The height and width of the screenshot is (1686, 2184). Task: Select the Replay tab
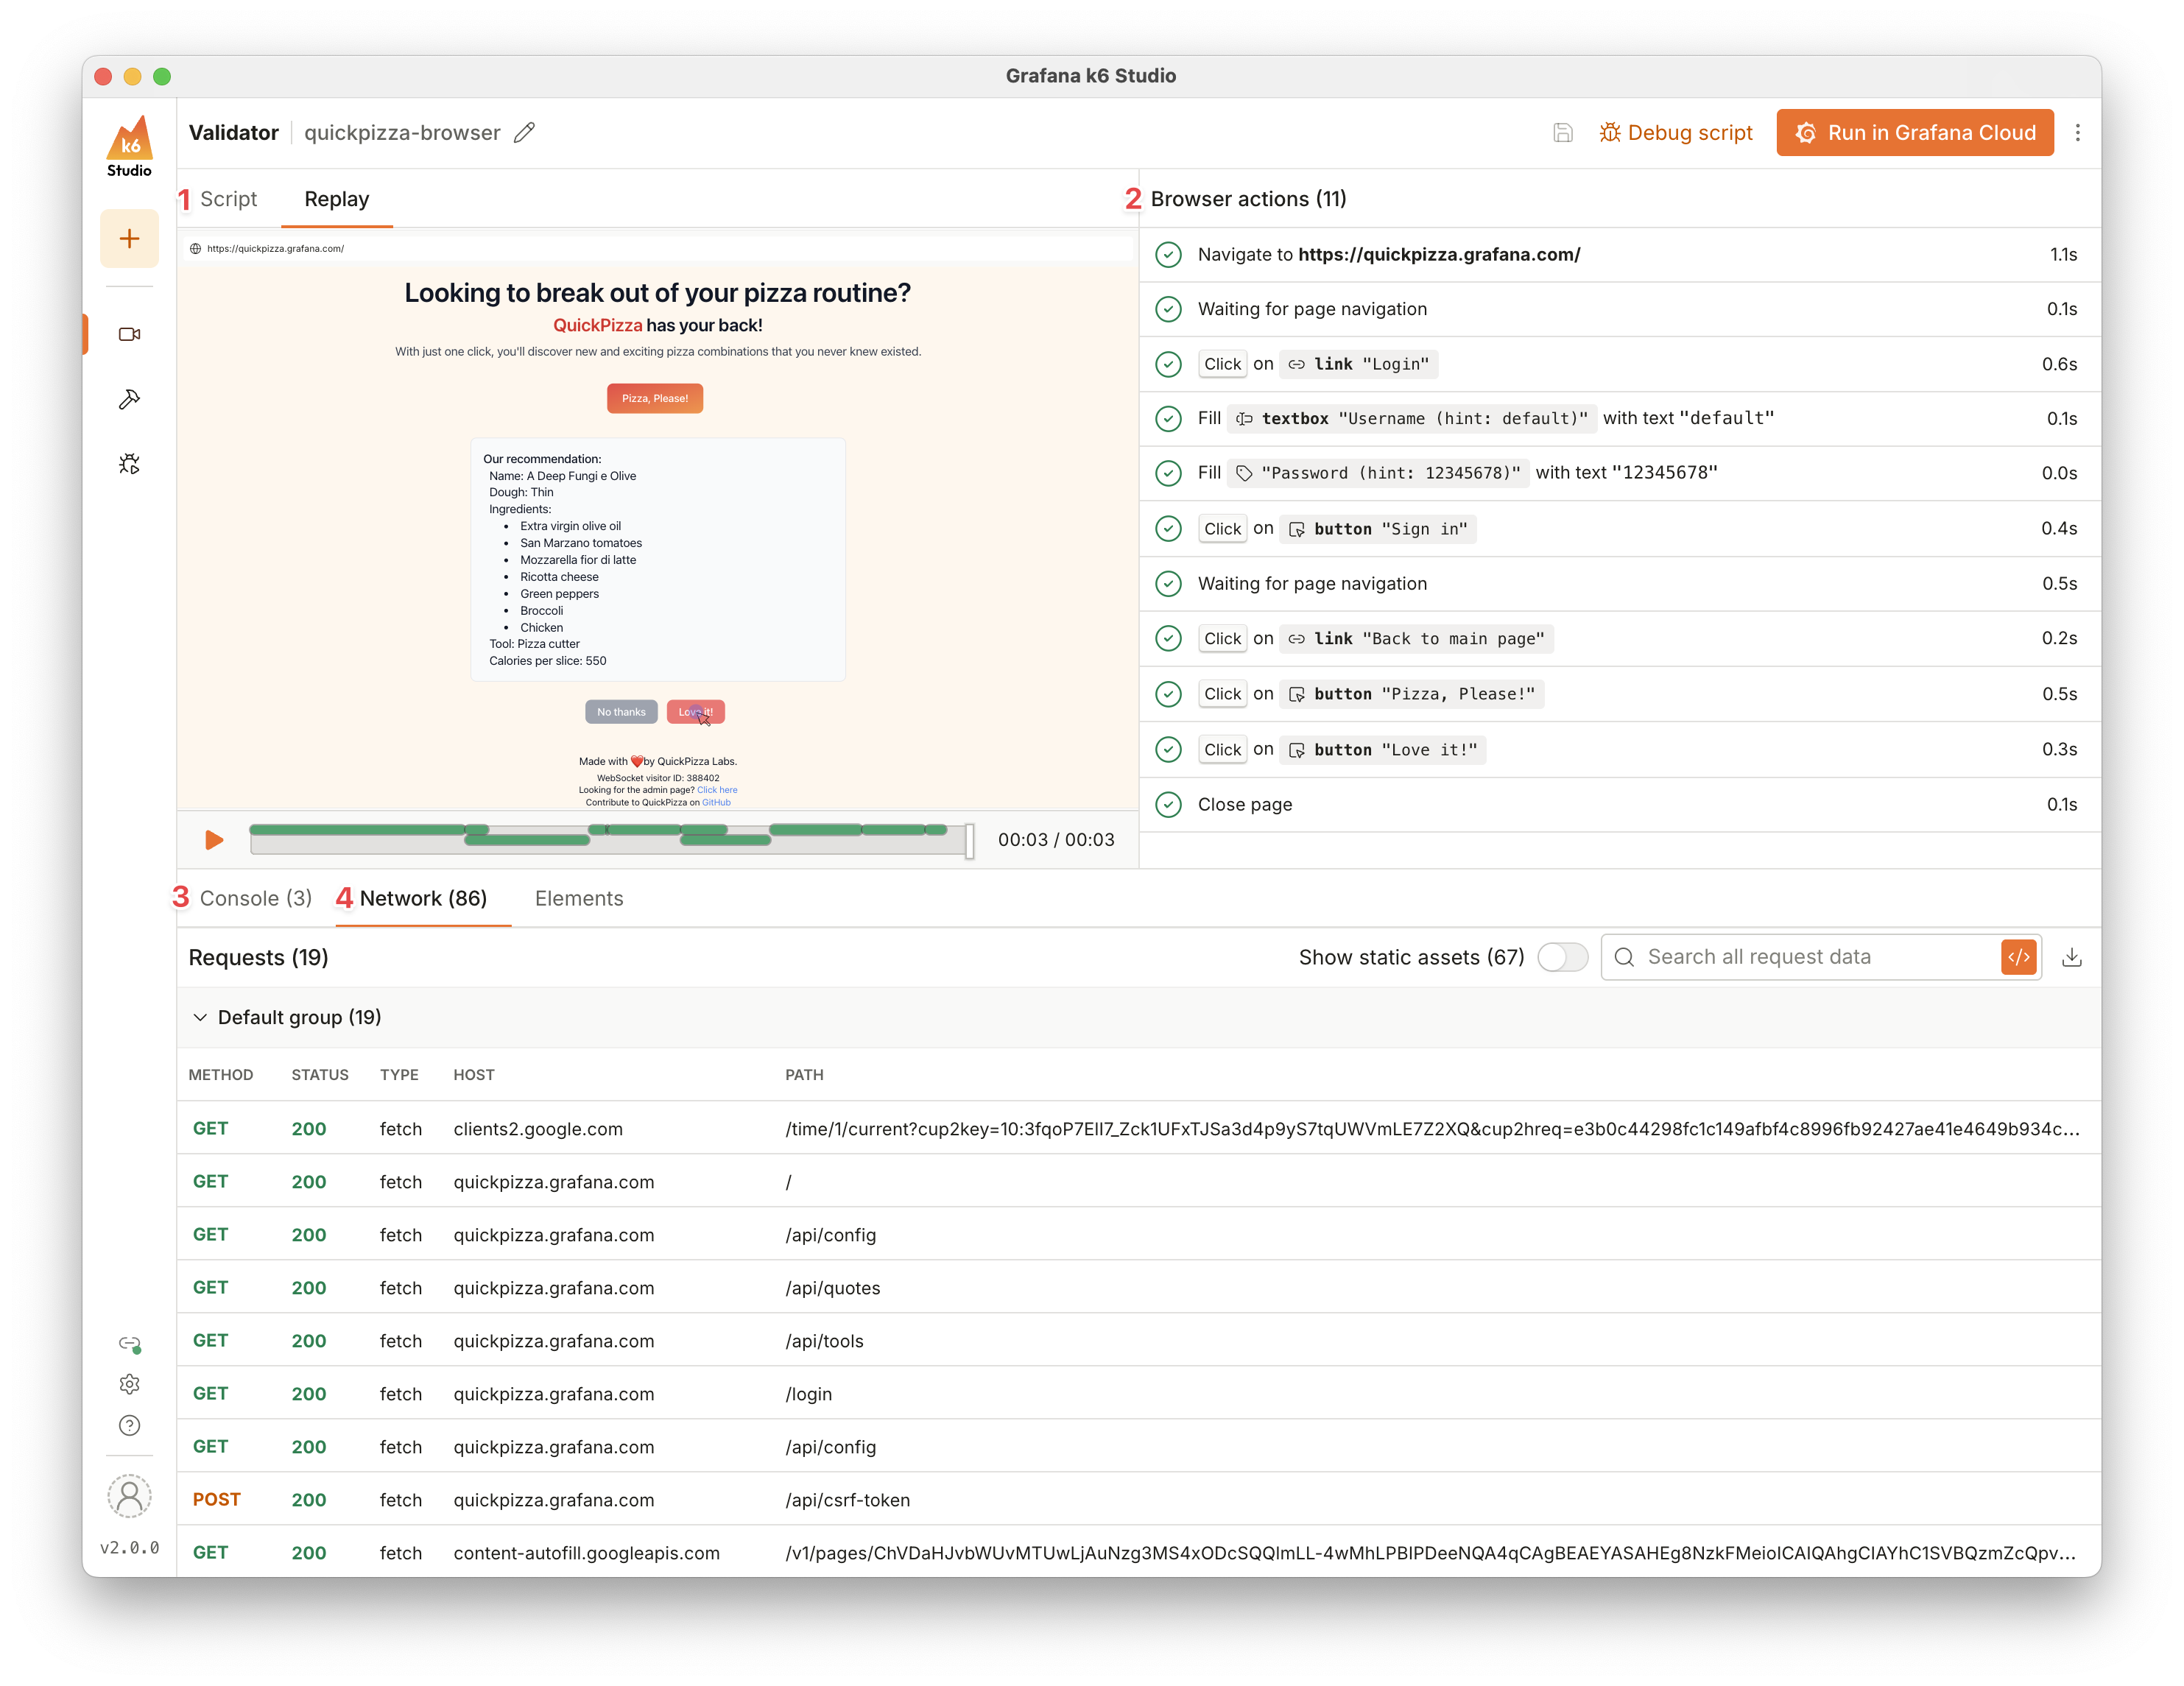pos(336,199)
